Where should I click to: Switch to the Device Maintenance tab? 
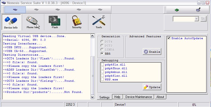coord(139,97)
